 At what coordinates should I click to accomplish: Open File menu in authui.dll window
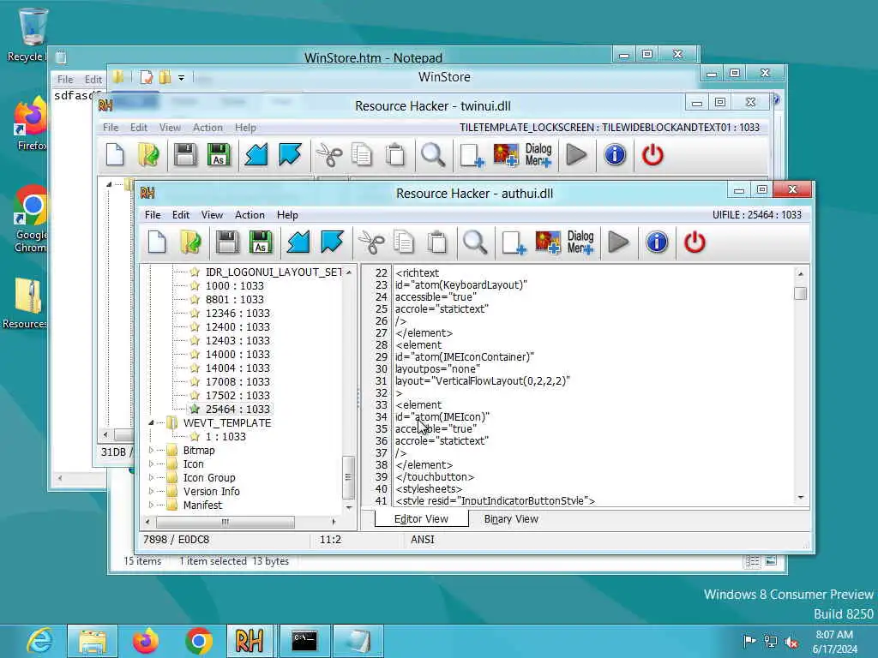click(153, 215)
